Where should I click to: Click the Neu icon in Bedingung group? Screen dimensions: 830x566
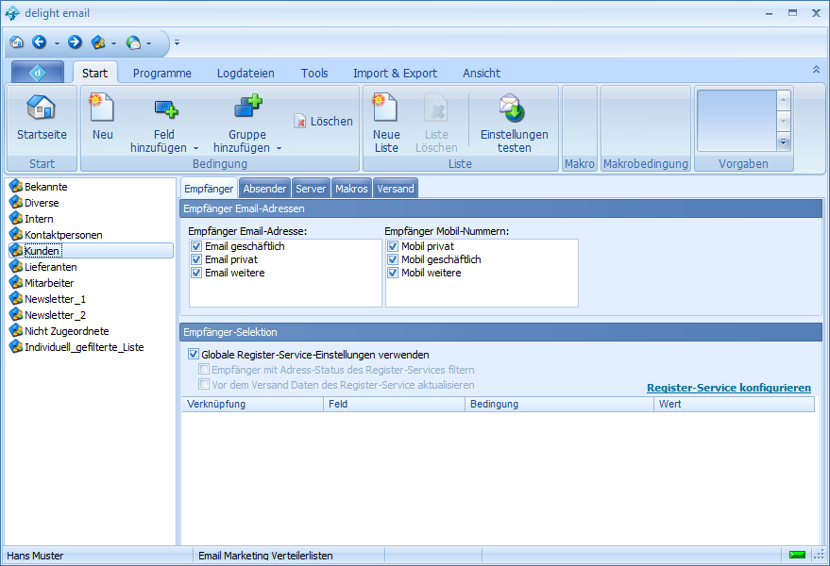click(100, 118)
